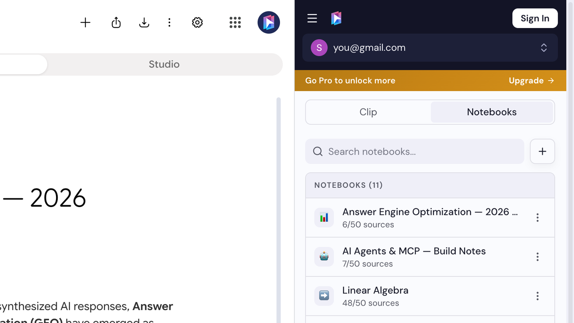This screenshot has width=574, height=323.
Task: Click the plus icon in top toolbar
Action: click(85, 23)
